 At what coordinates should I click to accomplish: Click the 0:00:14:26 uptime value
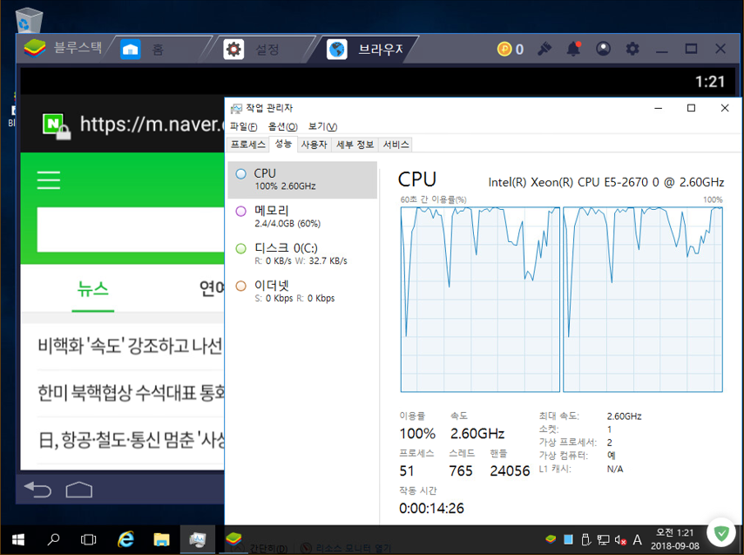(x=431, y=509)
